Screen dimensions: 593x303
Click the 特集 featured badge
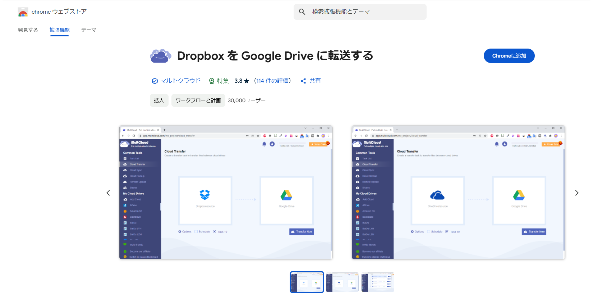tap(219, 81)
